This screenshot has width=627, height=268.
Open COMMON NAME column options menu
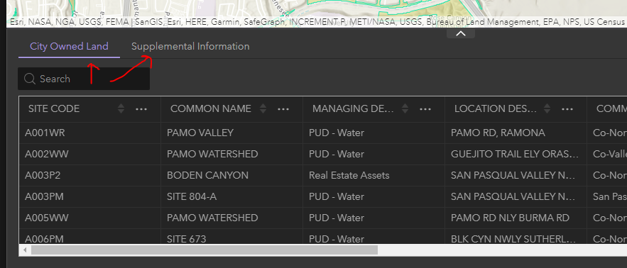(x=283, y=108)
